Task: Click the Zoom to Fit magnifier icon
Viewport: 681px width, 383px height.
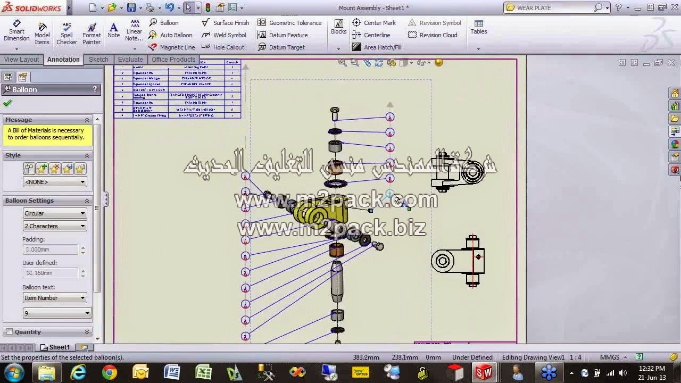Action: [343, 63]
